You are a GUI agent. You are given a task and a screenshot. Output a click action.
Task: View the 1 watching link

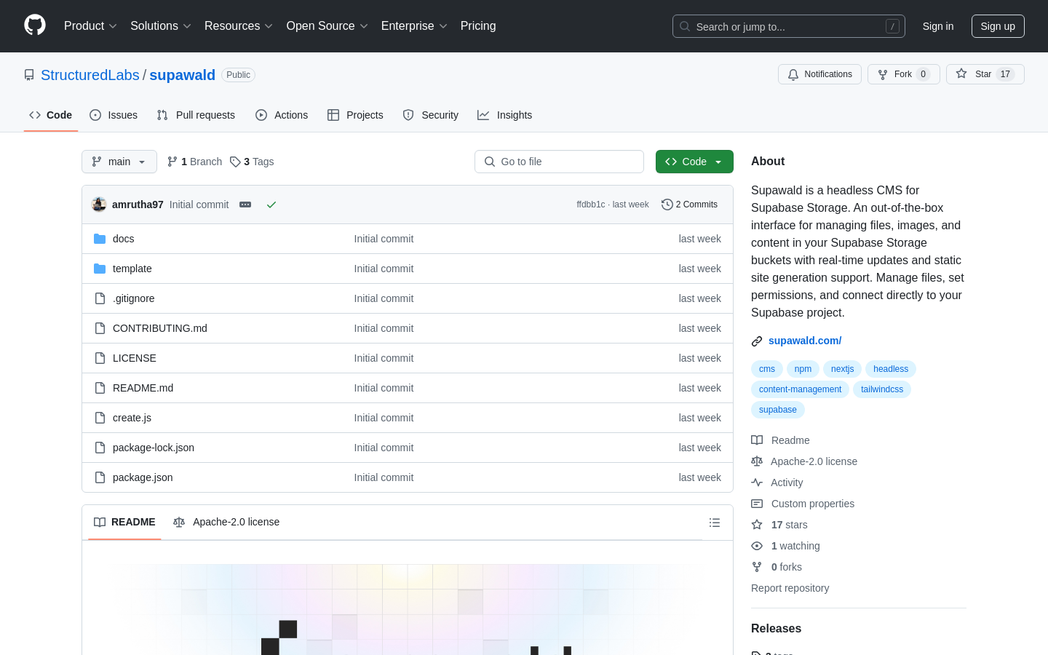click(785, 546)
